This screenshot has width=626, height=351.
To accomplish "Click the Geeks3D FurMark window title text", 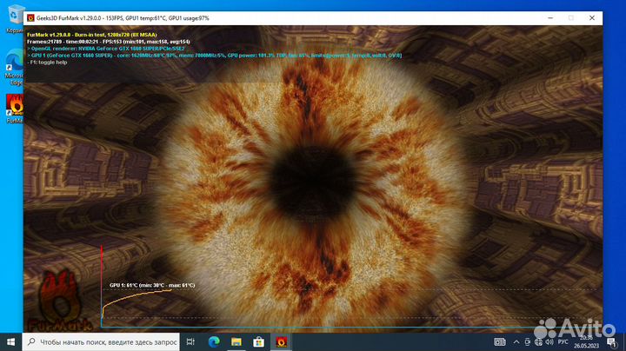I will click(x=123, y=18).
